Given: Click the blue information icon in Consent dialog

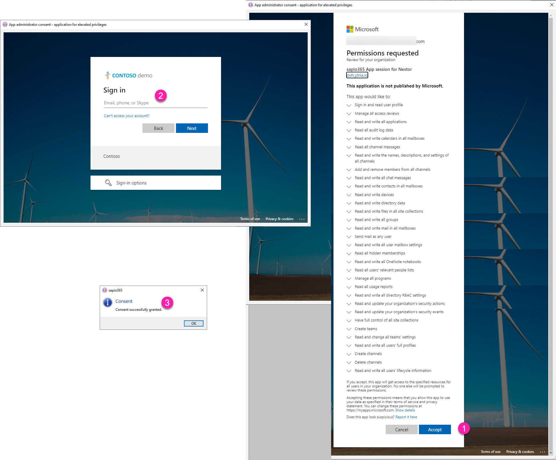Looking at the screenshot, I should click(x=107, y=302).
